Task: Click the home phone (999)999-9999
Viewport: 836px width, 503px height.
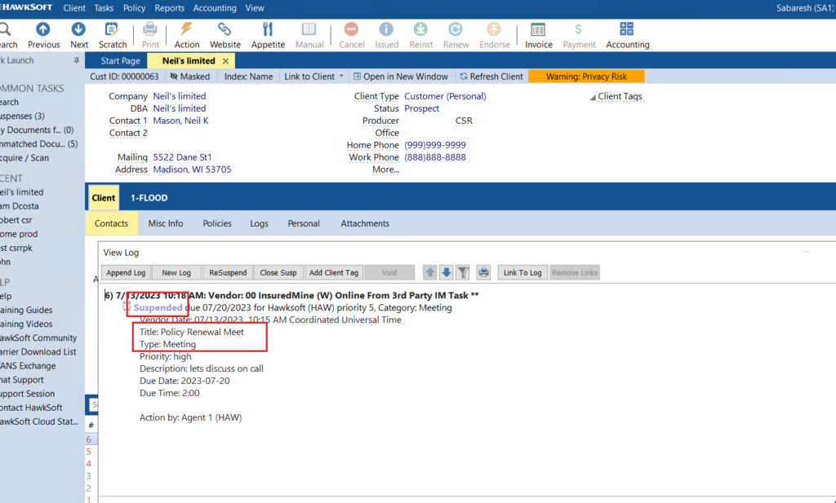Action: (435, 145)
